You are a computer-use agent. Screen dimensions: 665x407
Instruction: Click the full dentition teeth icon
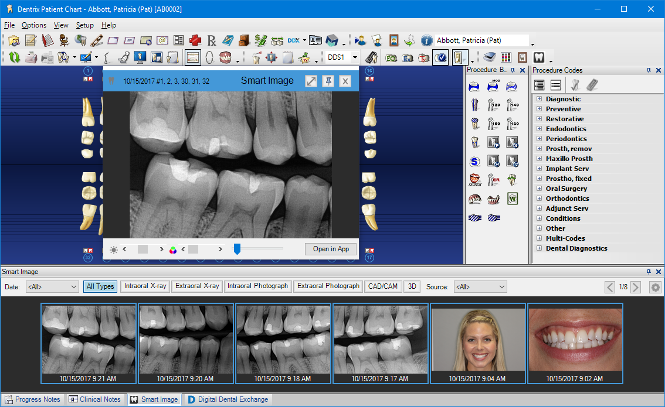coord(226,57)
